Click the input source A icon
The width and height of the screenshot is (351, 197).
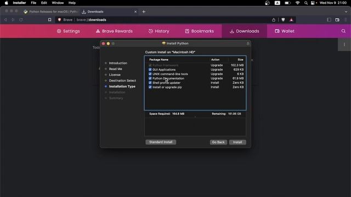click(278, 3)
